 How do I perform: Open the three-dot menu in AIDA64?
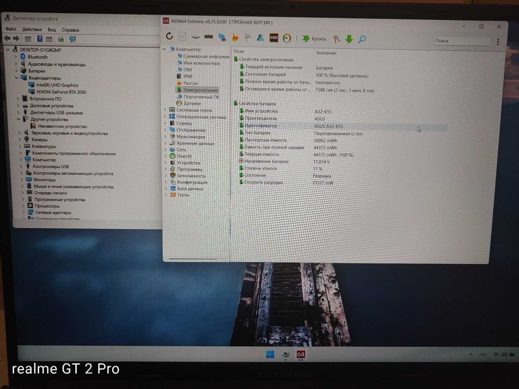pos(498,42)
